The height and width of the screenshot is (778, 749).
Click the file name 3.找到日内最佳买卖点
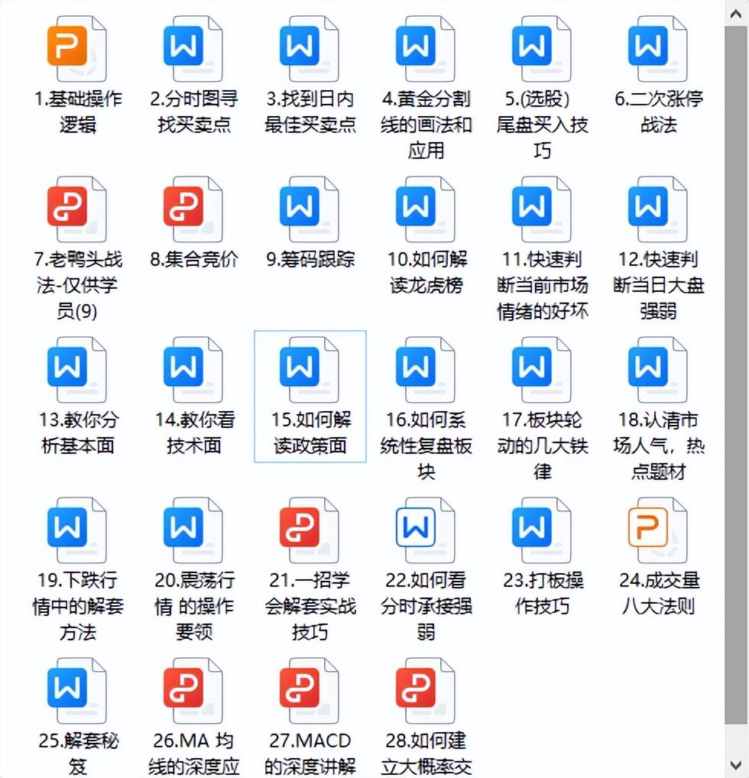coord(310,112)
